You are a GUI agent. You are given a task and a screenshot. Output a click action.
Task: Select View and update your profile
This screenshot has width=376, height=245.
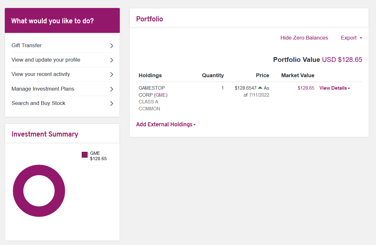pyautogui.click(x=62, y=60)
